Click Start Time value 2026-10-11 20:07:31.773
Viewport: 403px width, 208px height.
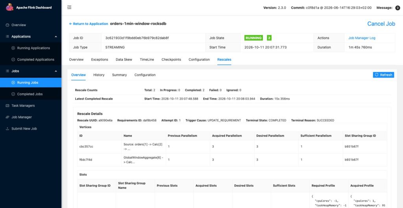(266, 47)
